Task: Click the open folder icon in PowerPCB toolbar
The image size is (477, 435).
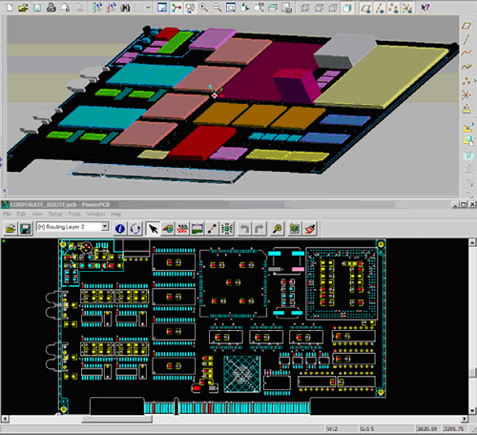Action: pos(10,229)
